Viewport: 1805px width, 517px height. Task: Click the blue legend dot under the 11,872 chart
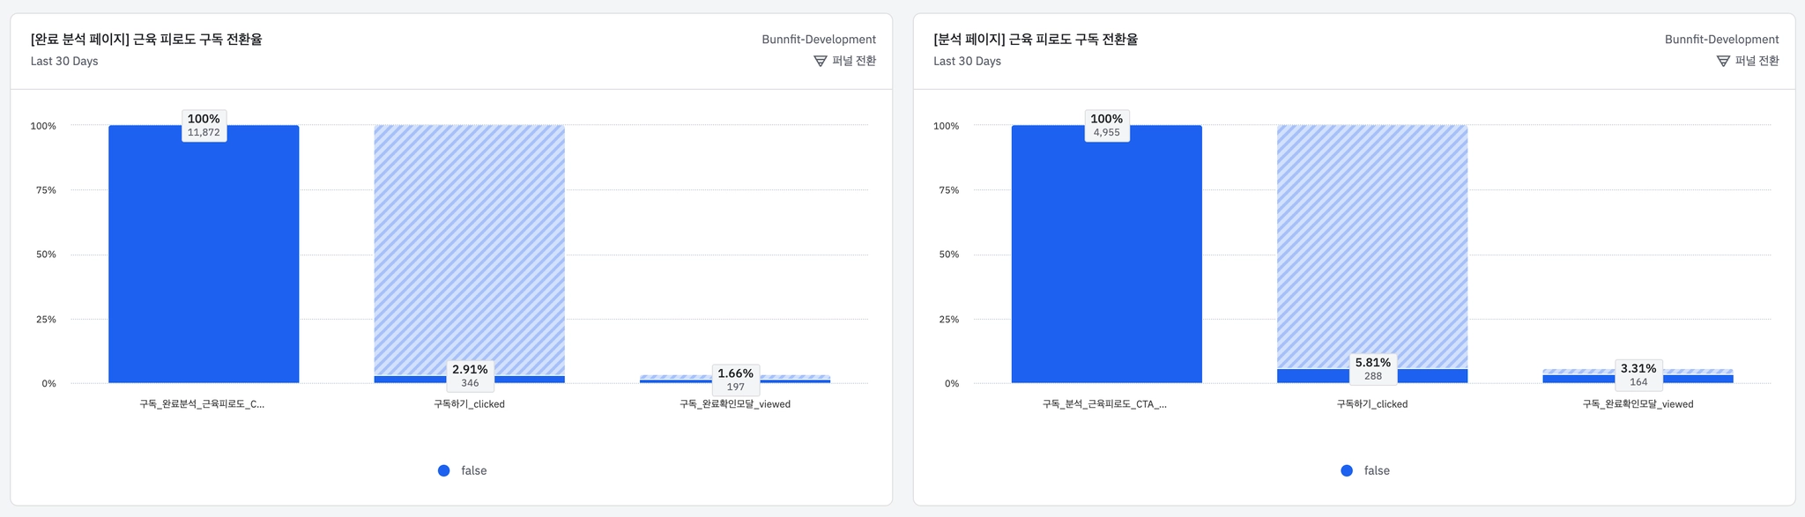(444, 470)
